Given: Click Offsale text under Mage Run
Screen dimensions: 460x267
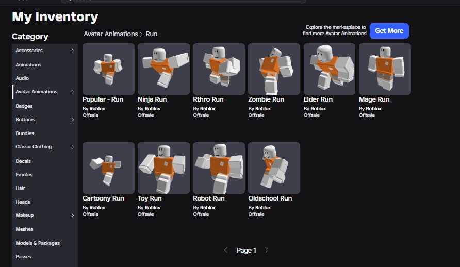Looking at the screenshot, I should coord(367,115).
